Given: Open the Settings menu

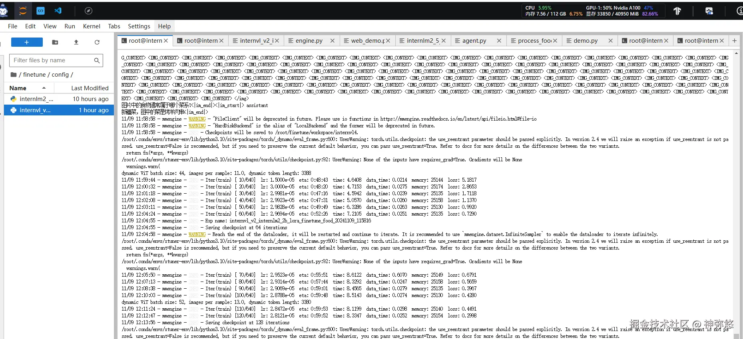Looking at the screenshot, I should [x=139, y=26].
